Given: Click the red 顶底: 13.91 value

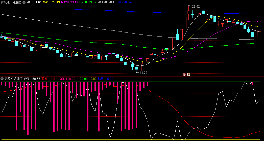Looking at the screenshot, I should [x=49, y=79].
